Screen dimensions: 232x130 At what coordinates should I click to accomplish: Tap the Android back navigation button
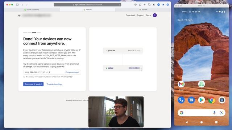click(187, 122)
